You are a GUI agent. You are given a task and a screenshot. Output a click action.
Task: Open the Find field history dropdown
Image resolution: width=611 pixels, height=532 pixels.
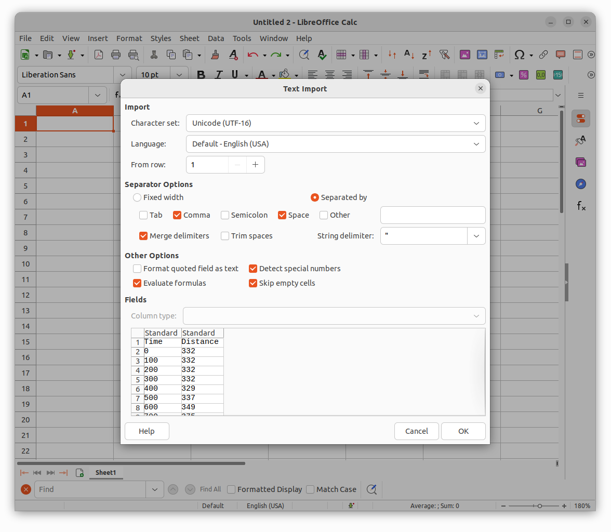(x=155, y=489)
